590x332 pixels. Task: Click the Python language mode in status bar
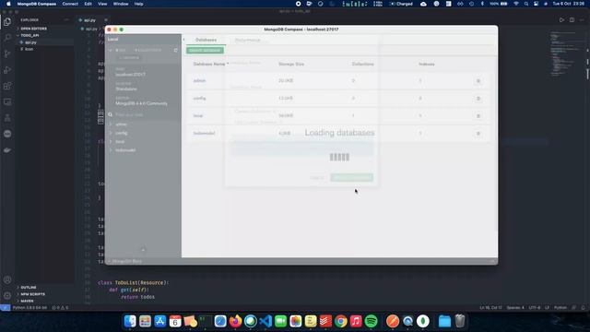[560, 308]
